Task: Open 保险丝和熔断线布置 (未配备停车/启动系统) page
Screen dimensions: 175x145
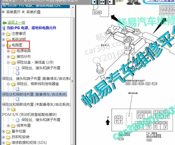Action: tap(36, 104)
